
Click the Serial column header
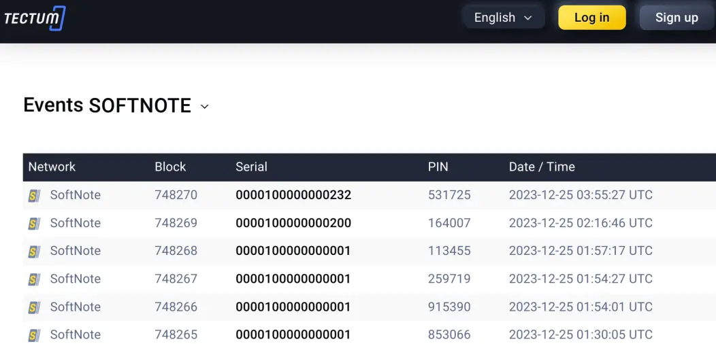(251, 167)
